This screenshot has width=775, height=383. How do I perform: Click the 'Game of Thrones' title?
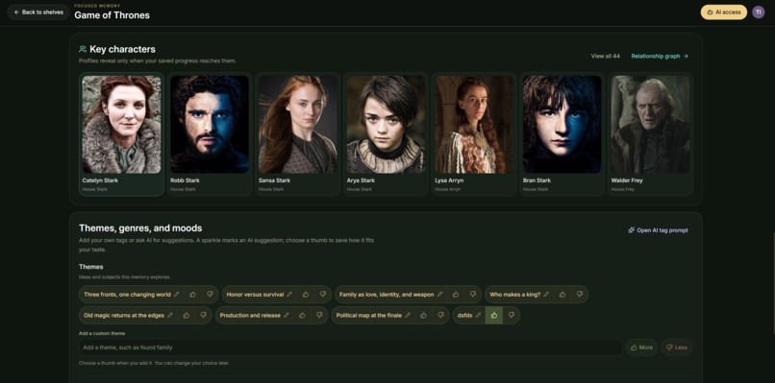tap(112, 15)
